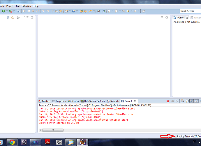Open the Web Browser globe icon
The width and height of the screenshot is (201, 146).
98,11
